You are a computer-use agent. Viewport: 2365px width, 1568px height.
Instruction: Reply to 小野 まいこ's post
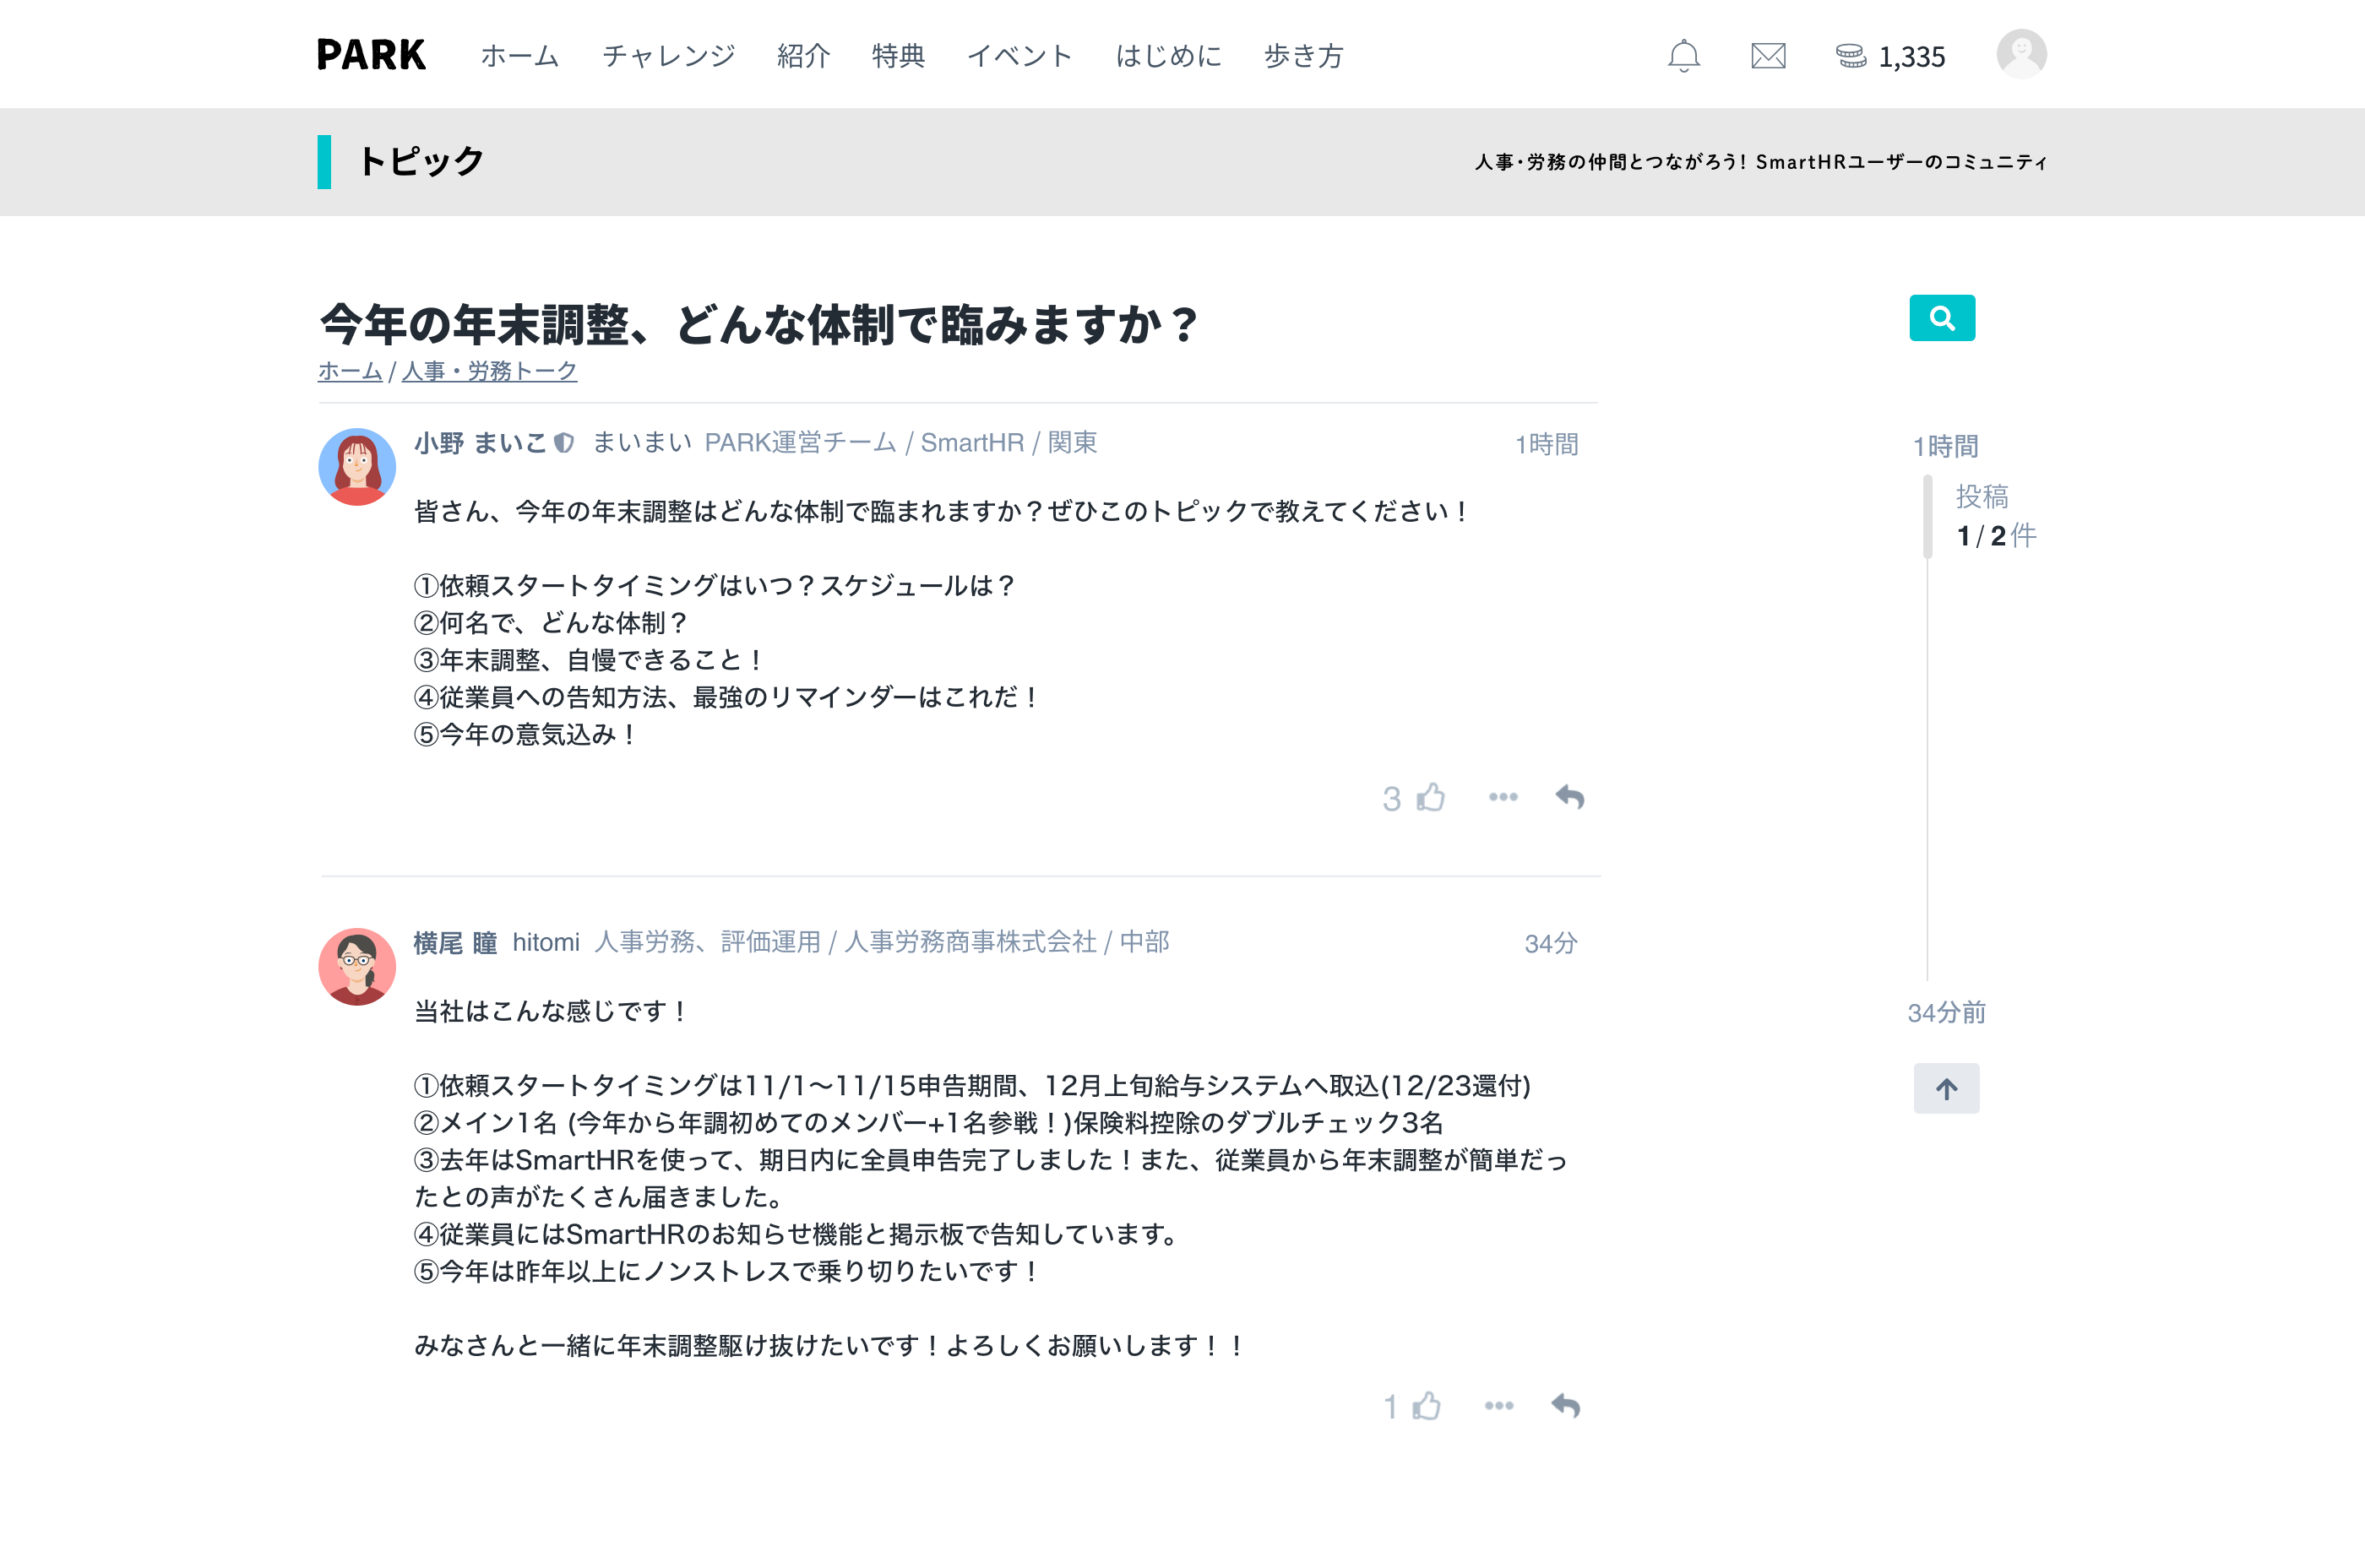tap(1569, 797)
